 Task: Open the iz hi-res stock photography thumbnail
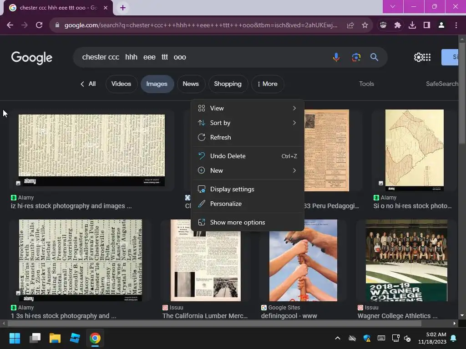91,150
